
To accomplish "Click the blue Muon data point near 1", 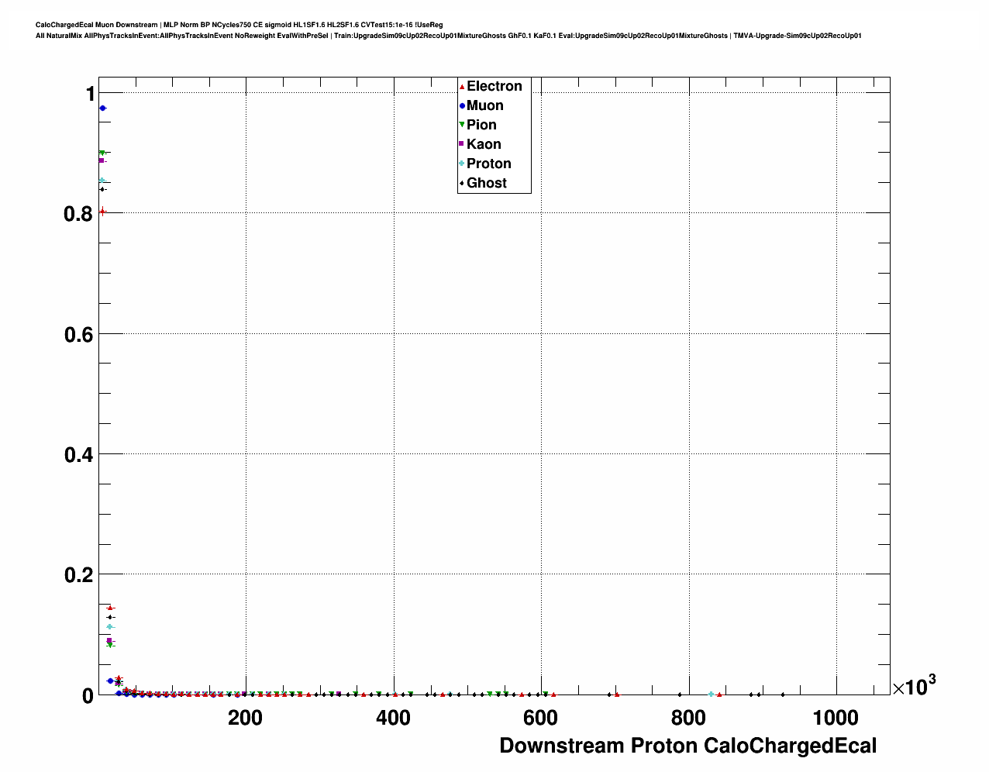I will (102, 108).
